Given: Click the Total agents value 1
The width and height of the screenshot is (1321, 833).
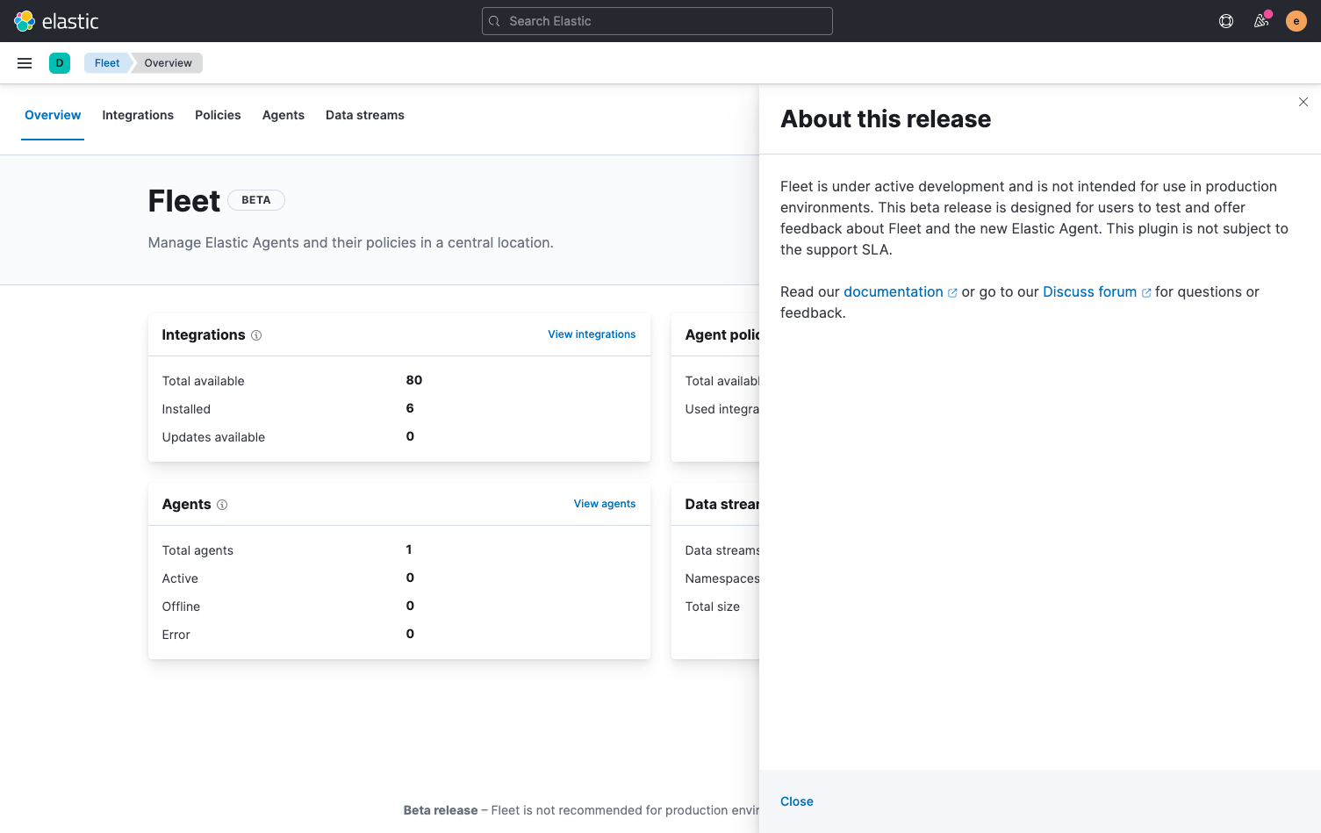Looking at the screenshot, I should pyautogui.click(x=409, y=549).
